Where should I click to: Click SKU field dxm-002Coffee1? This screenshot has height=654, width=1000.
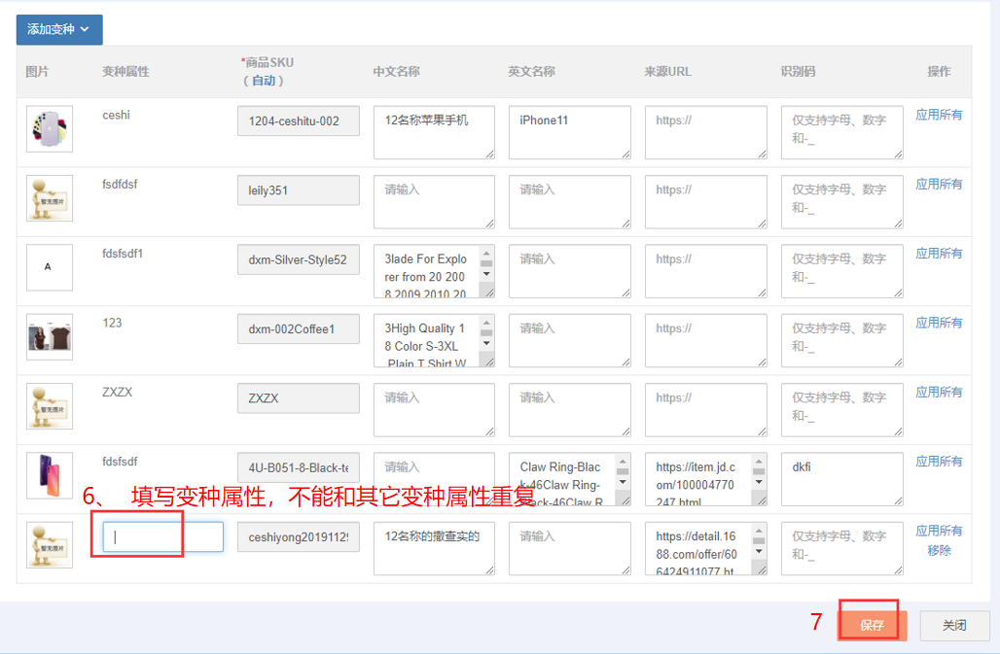299,329
